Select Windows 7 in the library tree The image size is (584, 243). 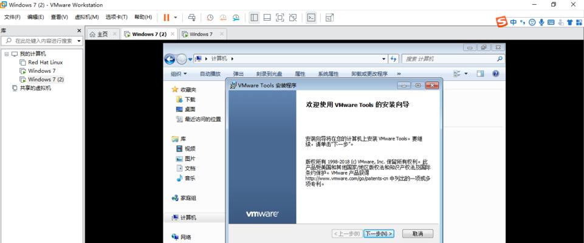[x=42, y=70]
